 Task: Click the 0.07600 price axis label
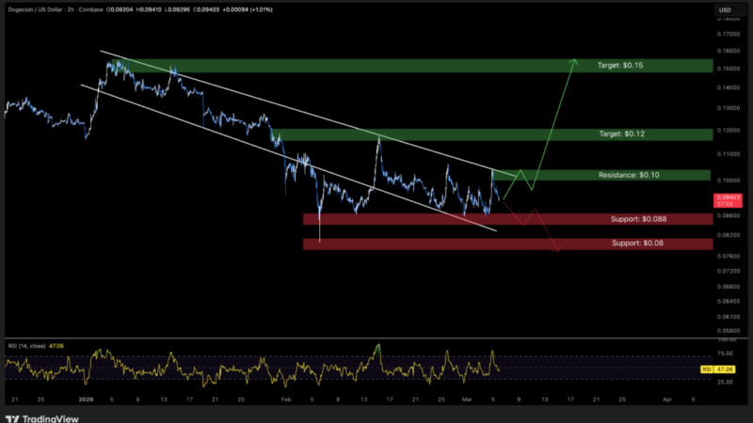point(728,256)
